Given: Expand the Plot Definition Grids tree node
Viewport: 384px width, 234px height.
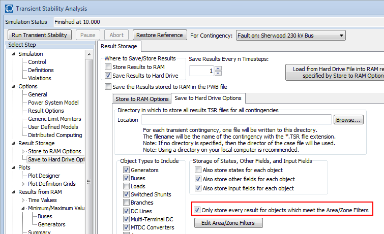Looking at the screenshot, I should tap(23, 184).
